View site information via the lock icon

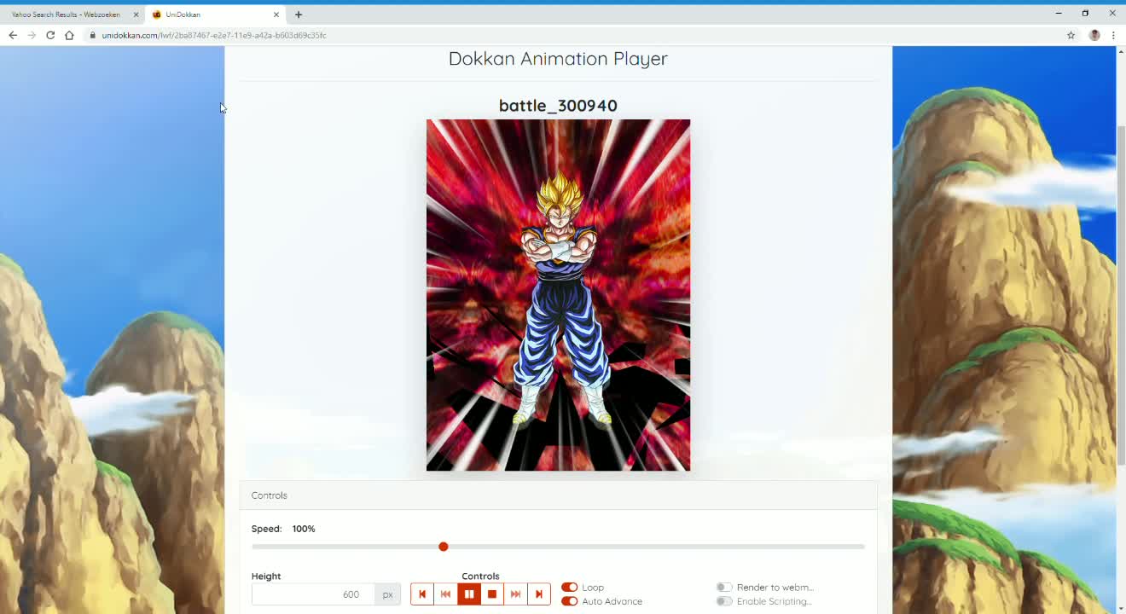[93, 35]
